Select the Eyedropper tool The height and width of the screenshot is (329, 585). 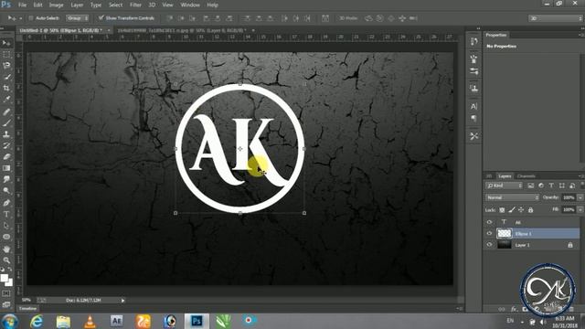pos(6,100)
